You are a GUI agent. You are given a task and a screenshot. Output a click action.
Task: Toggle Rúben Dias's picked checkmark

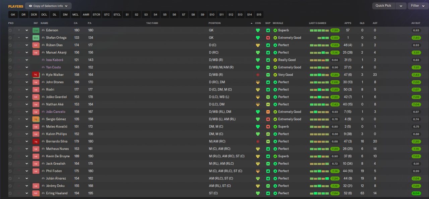coord(10,45)
